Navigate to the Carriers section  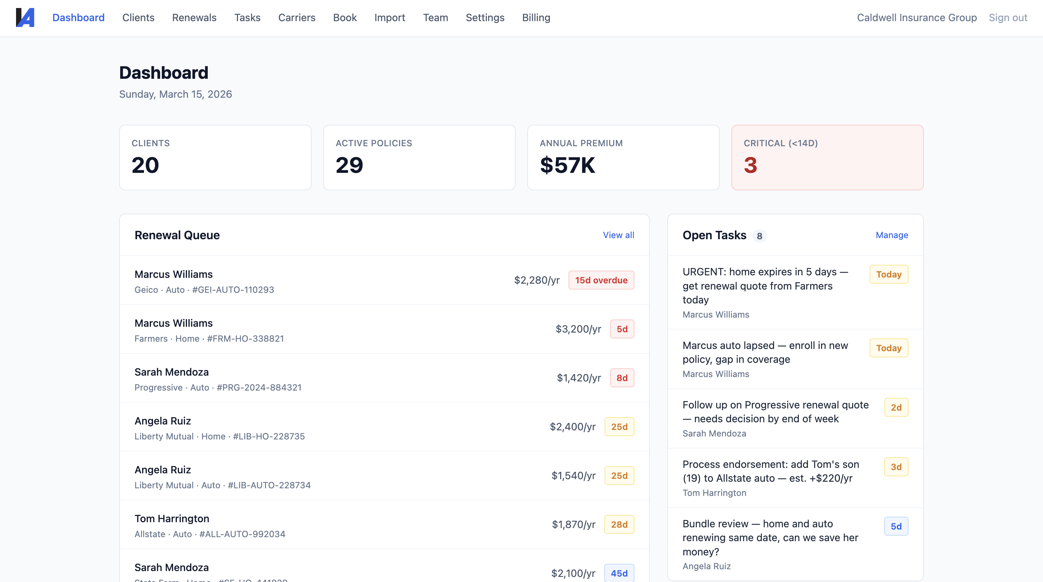296,18
